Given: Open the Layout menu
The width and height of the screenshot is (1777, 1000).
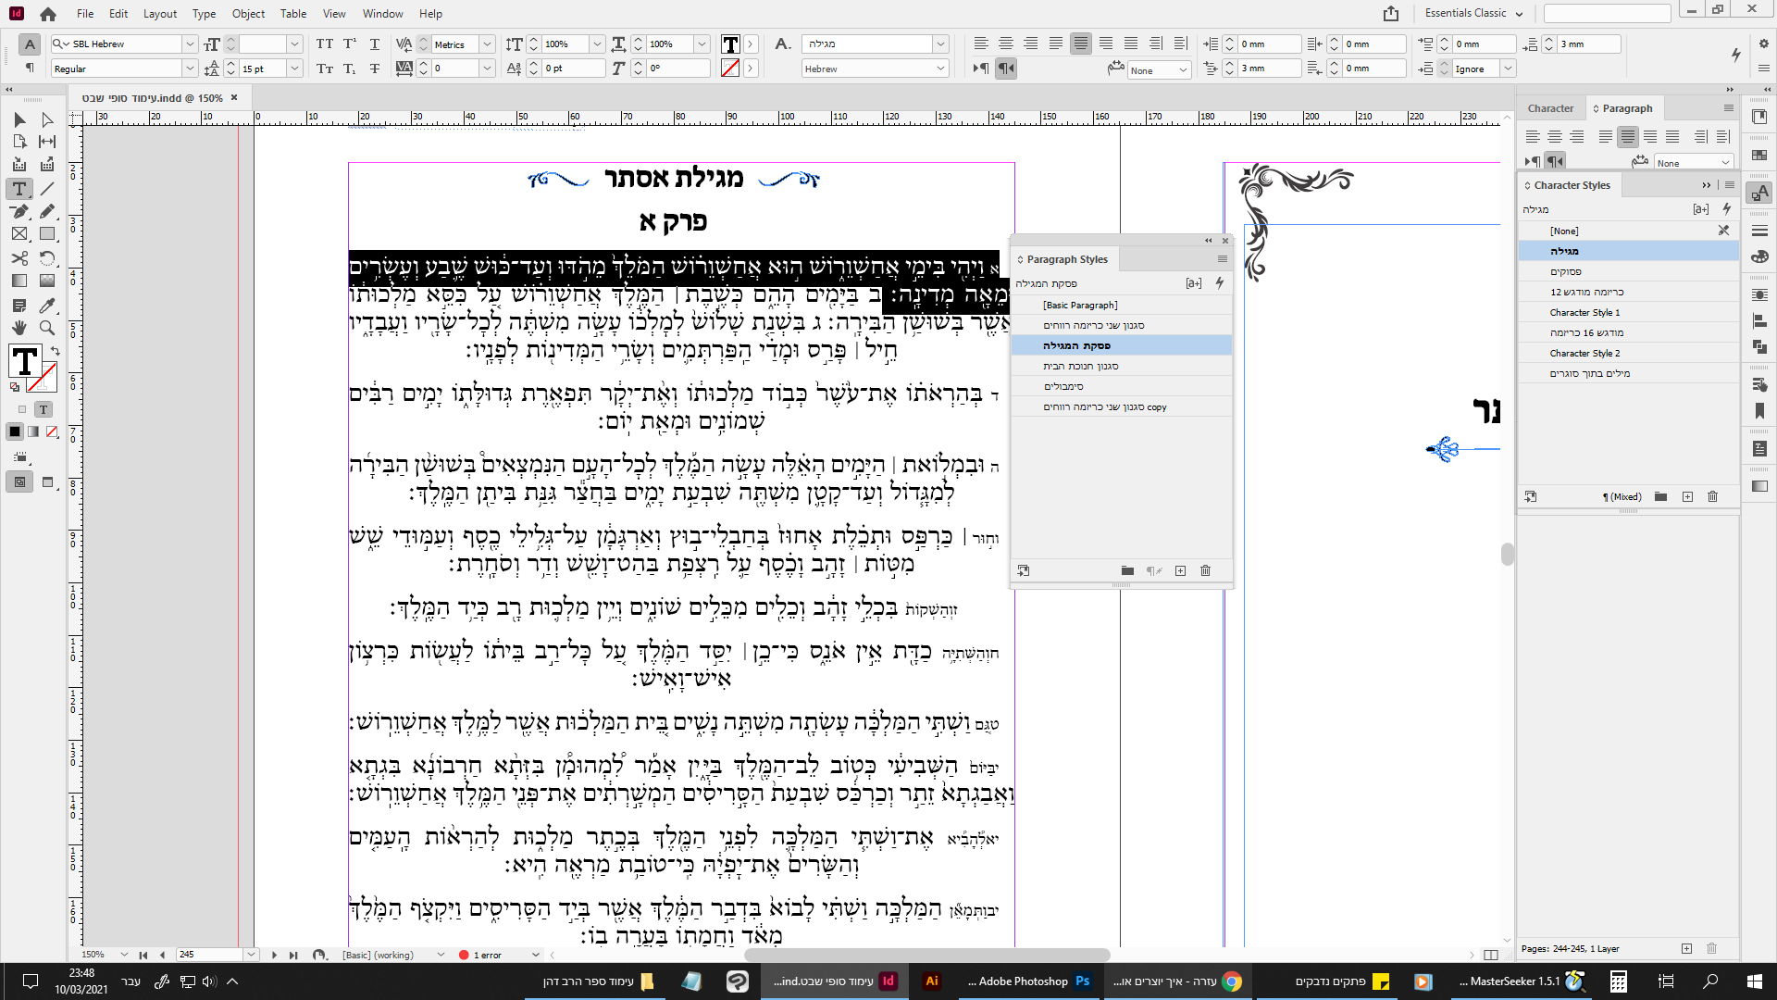Looking at the screenshot, I should tap(160, 14).
